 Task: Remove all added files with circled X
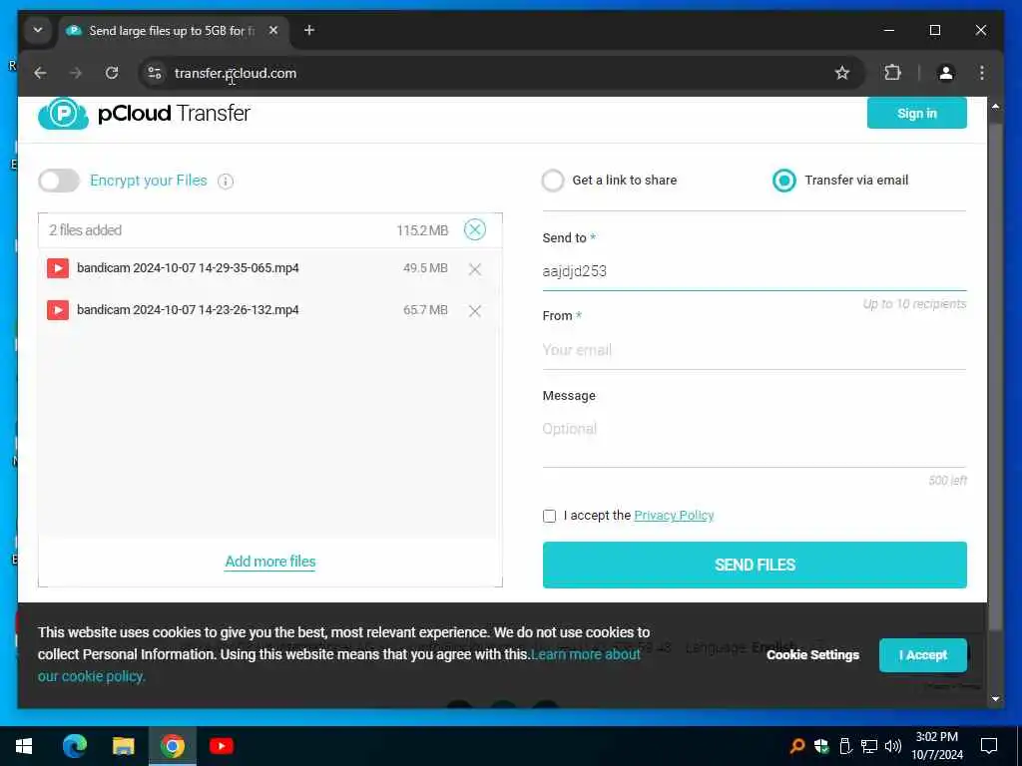[474, 229]
